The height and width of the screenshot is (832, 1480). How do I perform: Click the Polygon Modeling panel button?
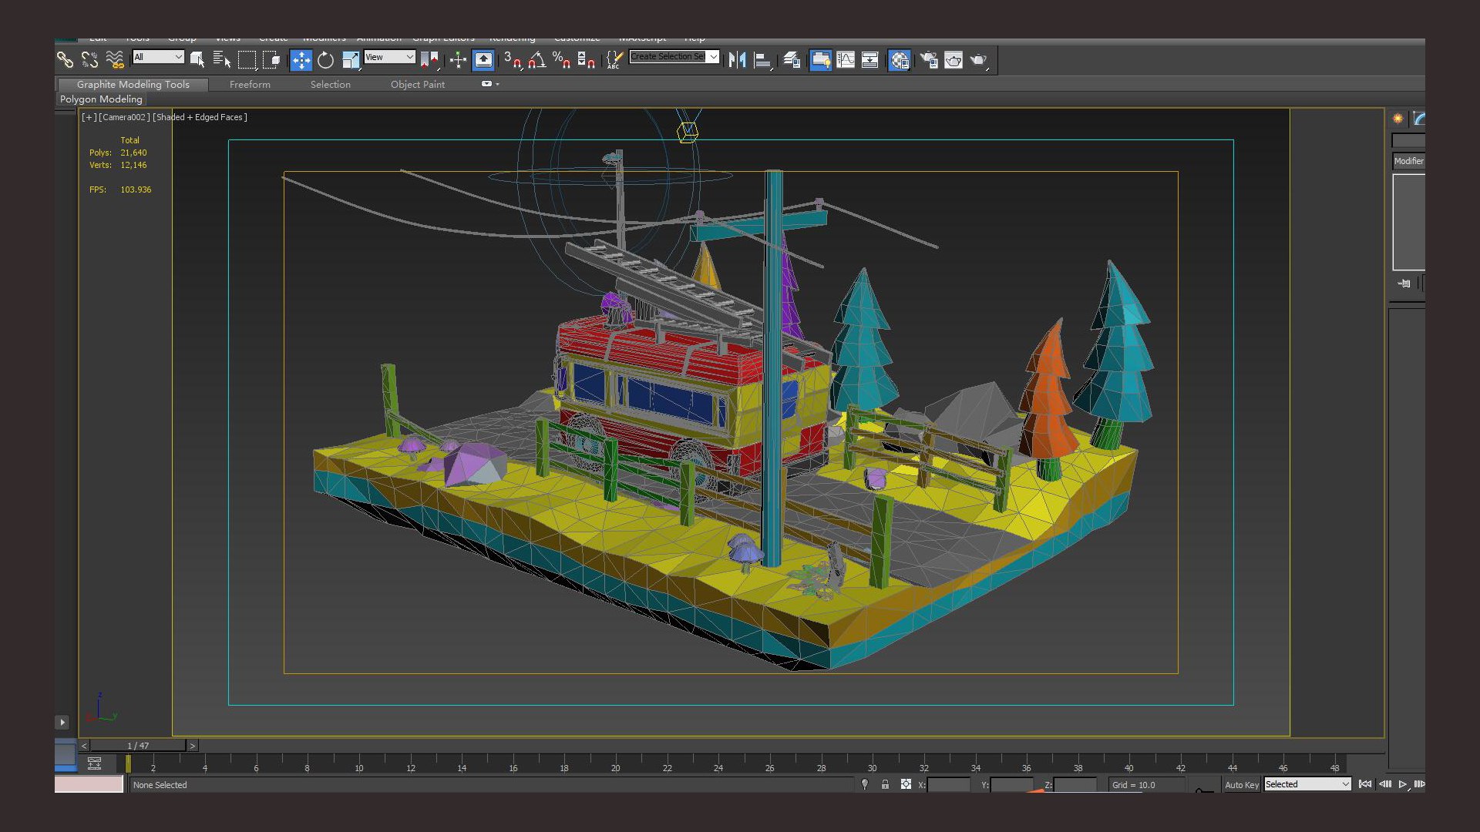(x=101, y=99)
